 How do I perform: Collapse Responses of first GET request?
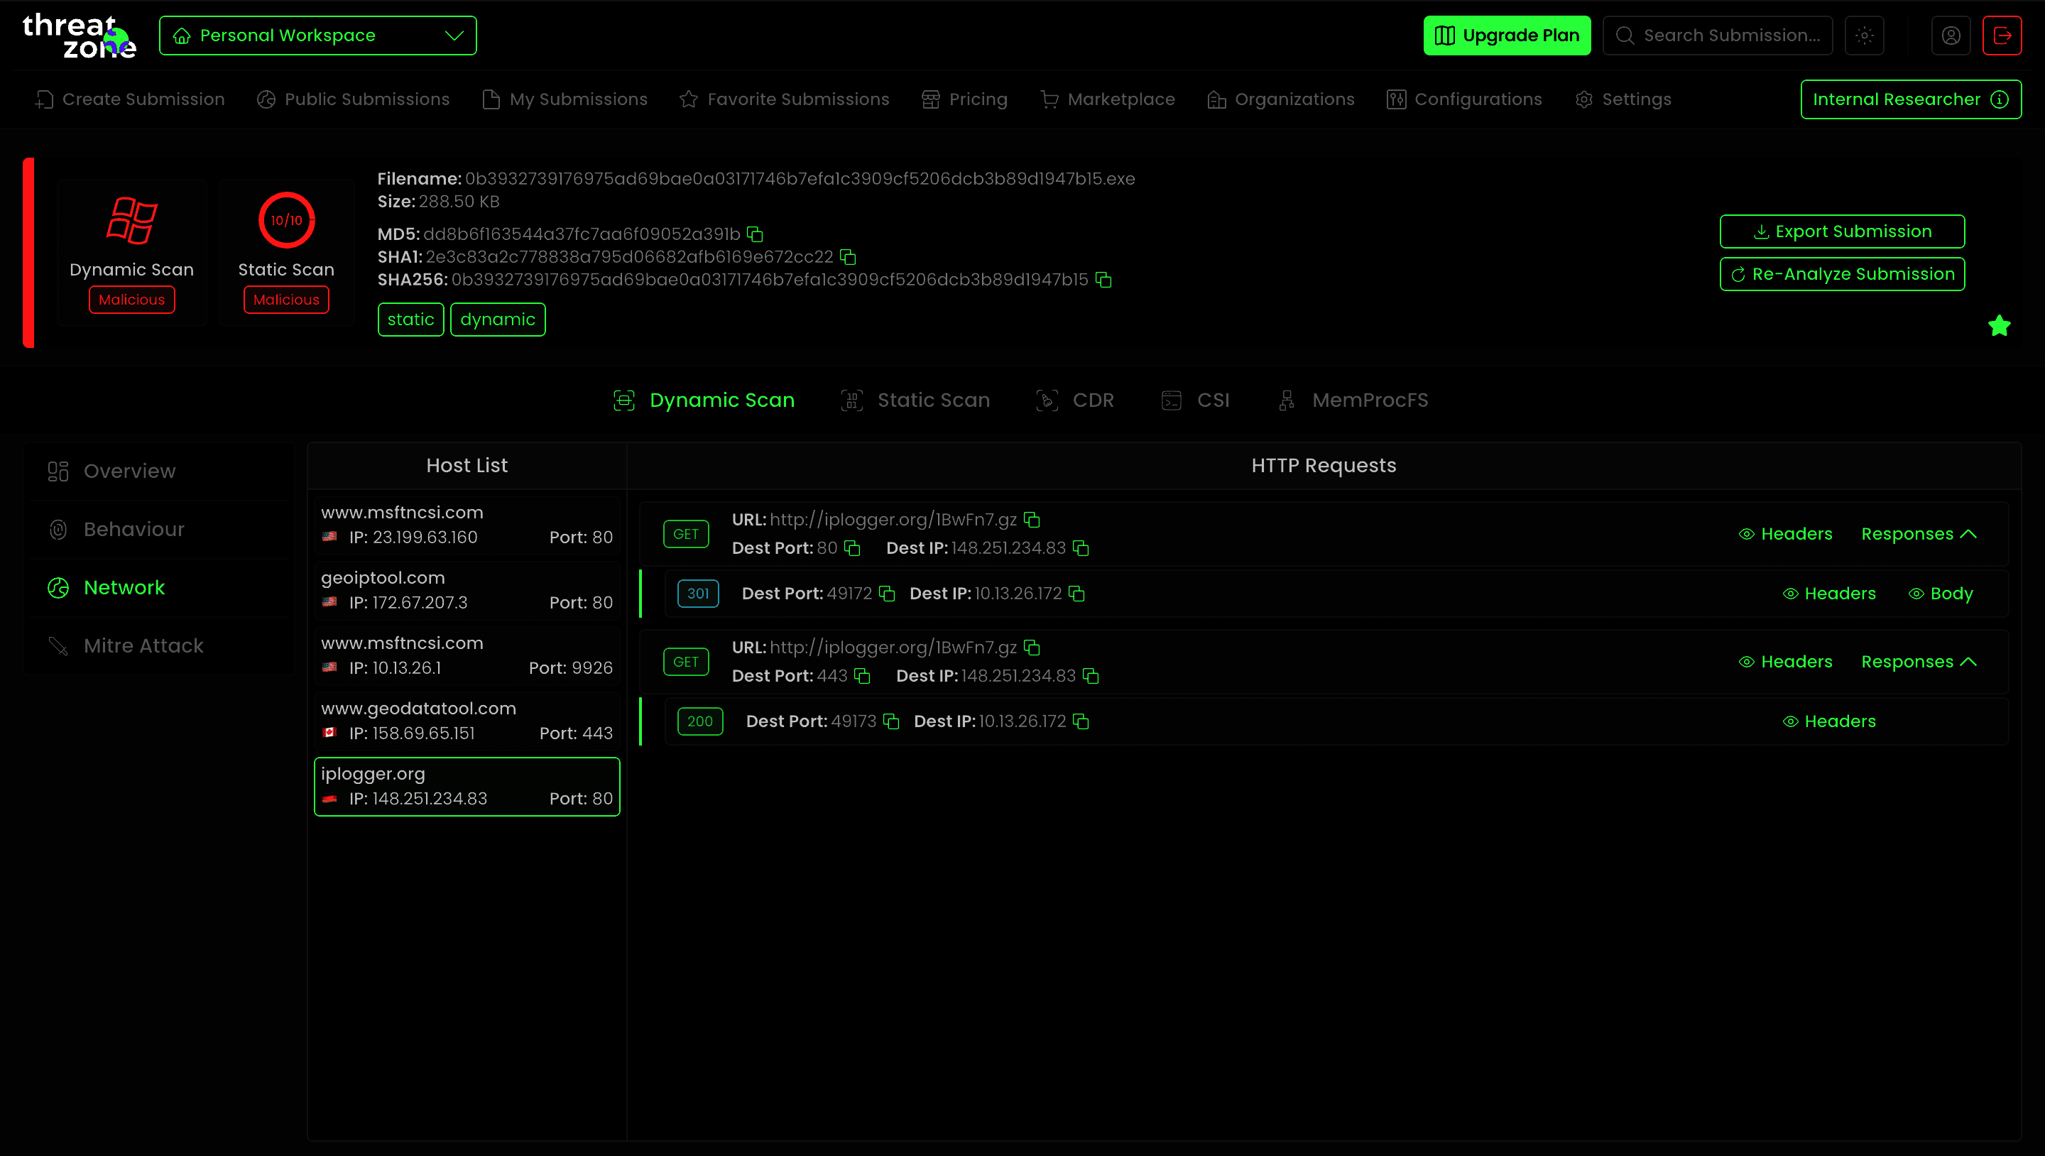click(1918, 535)
